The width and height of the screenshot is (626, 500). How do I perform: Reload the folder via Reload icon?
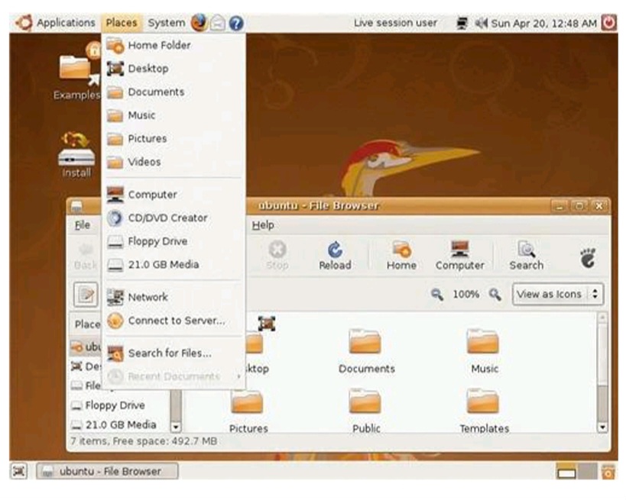[335, 255]
